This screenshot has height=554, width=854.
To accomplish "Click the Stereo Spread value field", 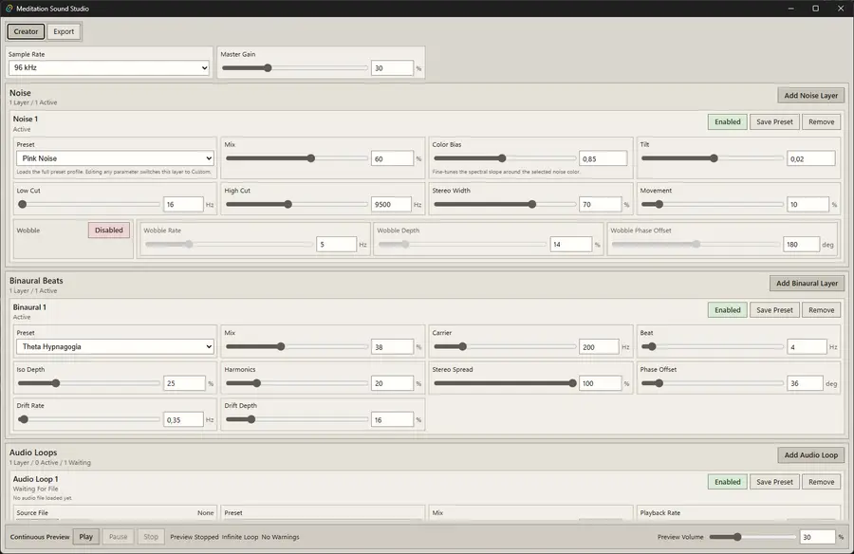I will (x=601, y=383).
